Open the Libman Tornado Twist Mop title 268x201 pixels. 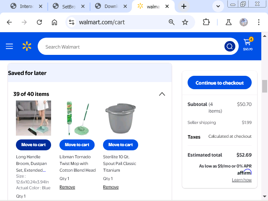pyautogui.click(x=77, y=163)
